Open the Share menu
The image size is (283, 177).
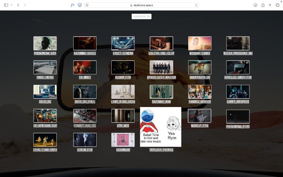pyautogui.click(x=263, y=5)
